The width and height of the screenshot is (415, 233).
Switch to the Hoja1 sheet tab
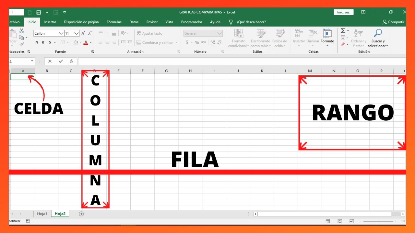[42, 214]
